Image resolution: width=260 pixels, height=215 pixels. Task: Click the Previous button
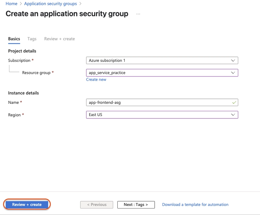97,205
